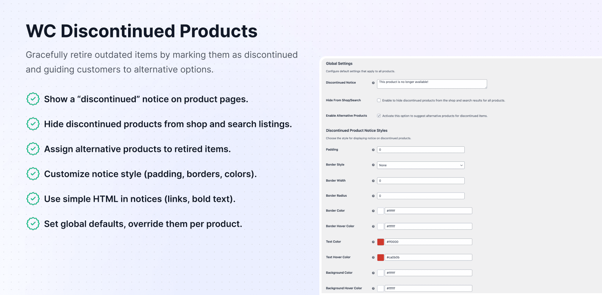Click help icon next to Discontinued Notice
Image resolution: width=602 pixels, height=295 pixels.
(x=373, y=83)
